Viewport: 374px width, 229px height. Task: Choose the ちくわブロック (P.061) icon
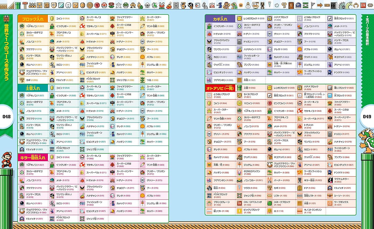pos(239,95)
